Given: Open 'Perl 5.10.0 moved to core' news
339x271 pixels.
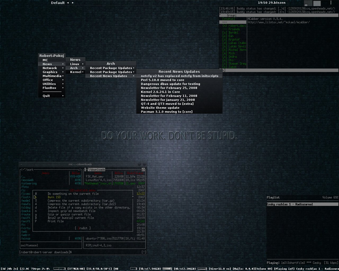Looking at the screenshot, I should click(162, 80).
